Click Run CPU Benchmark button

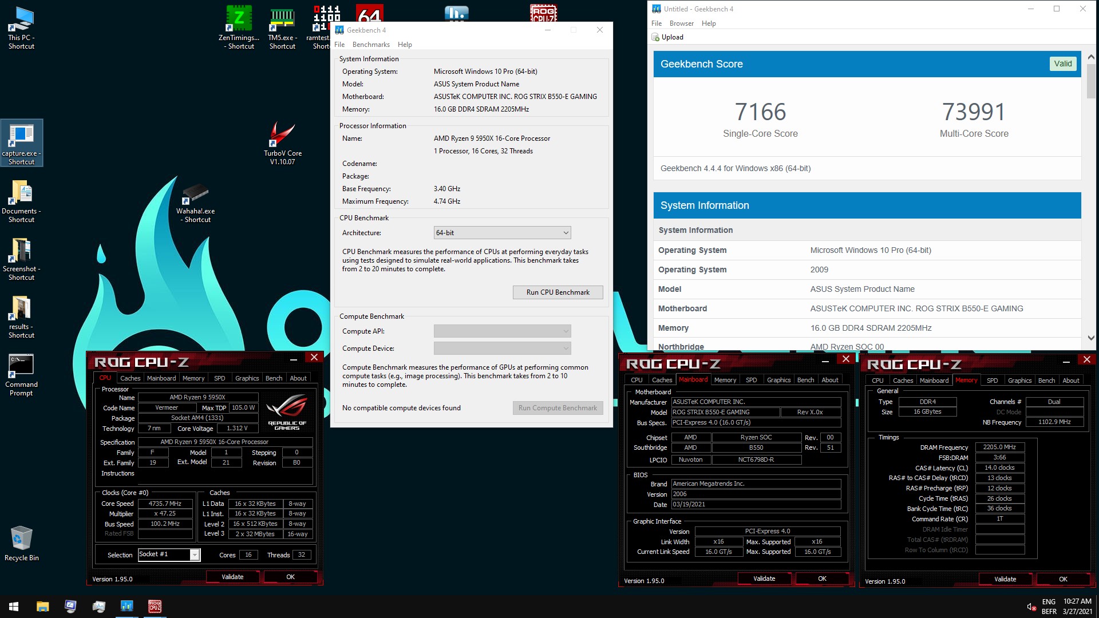click(x=558, y=292)
